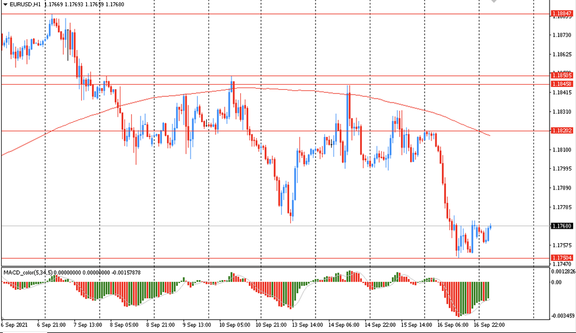Click the 10 Sep 05:00 time label
Viewport: 576px width, 333px height.
235,325
